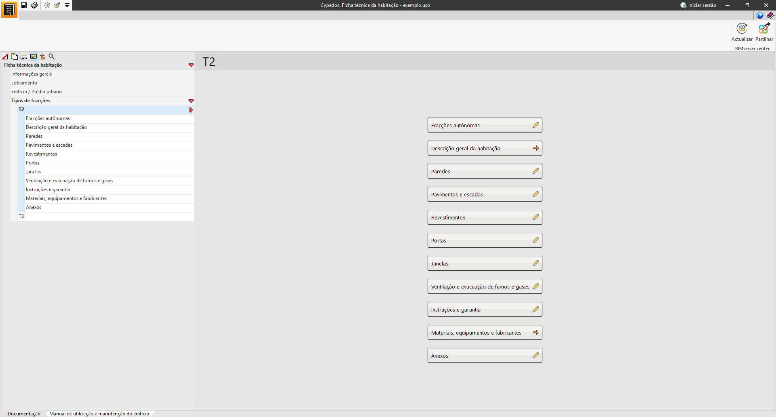The width and height of the screenshot is (776, 417).
Task: Select Materiais, equipamentos e fabricantes tree row
Action: (x=110, y=198)
